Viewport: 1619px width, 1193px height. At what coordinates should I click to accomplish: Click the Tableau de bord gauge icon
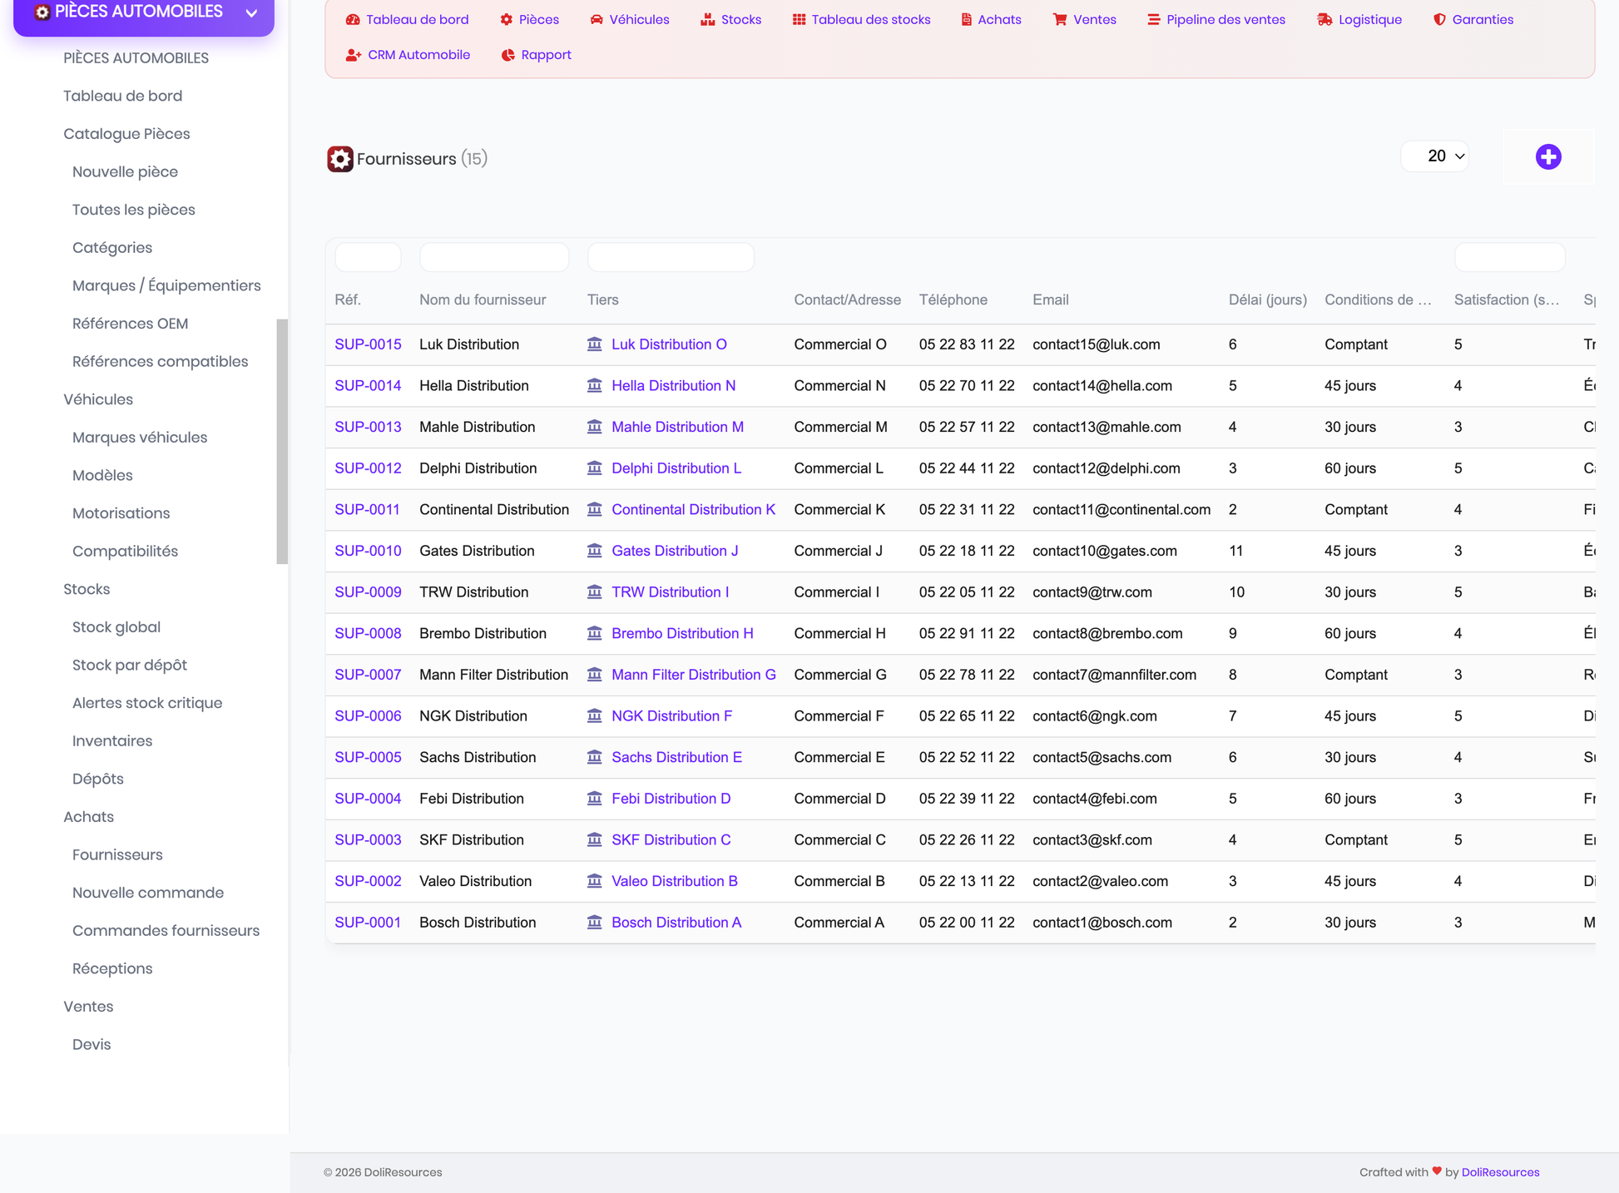point(353,19)
